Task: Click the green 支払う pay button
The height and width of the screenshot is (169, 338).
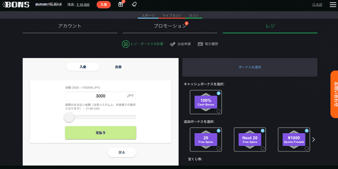Action: click(101, 133)
